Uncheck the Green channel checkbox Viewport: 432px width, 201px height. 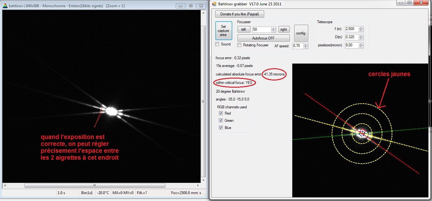point(221,121)
